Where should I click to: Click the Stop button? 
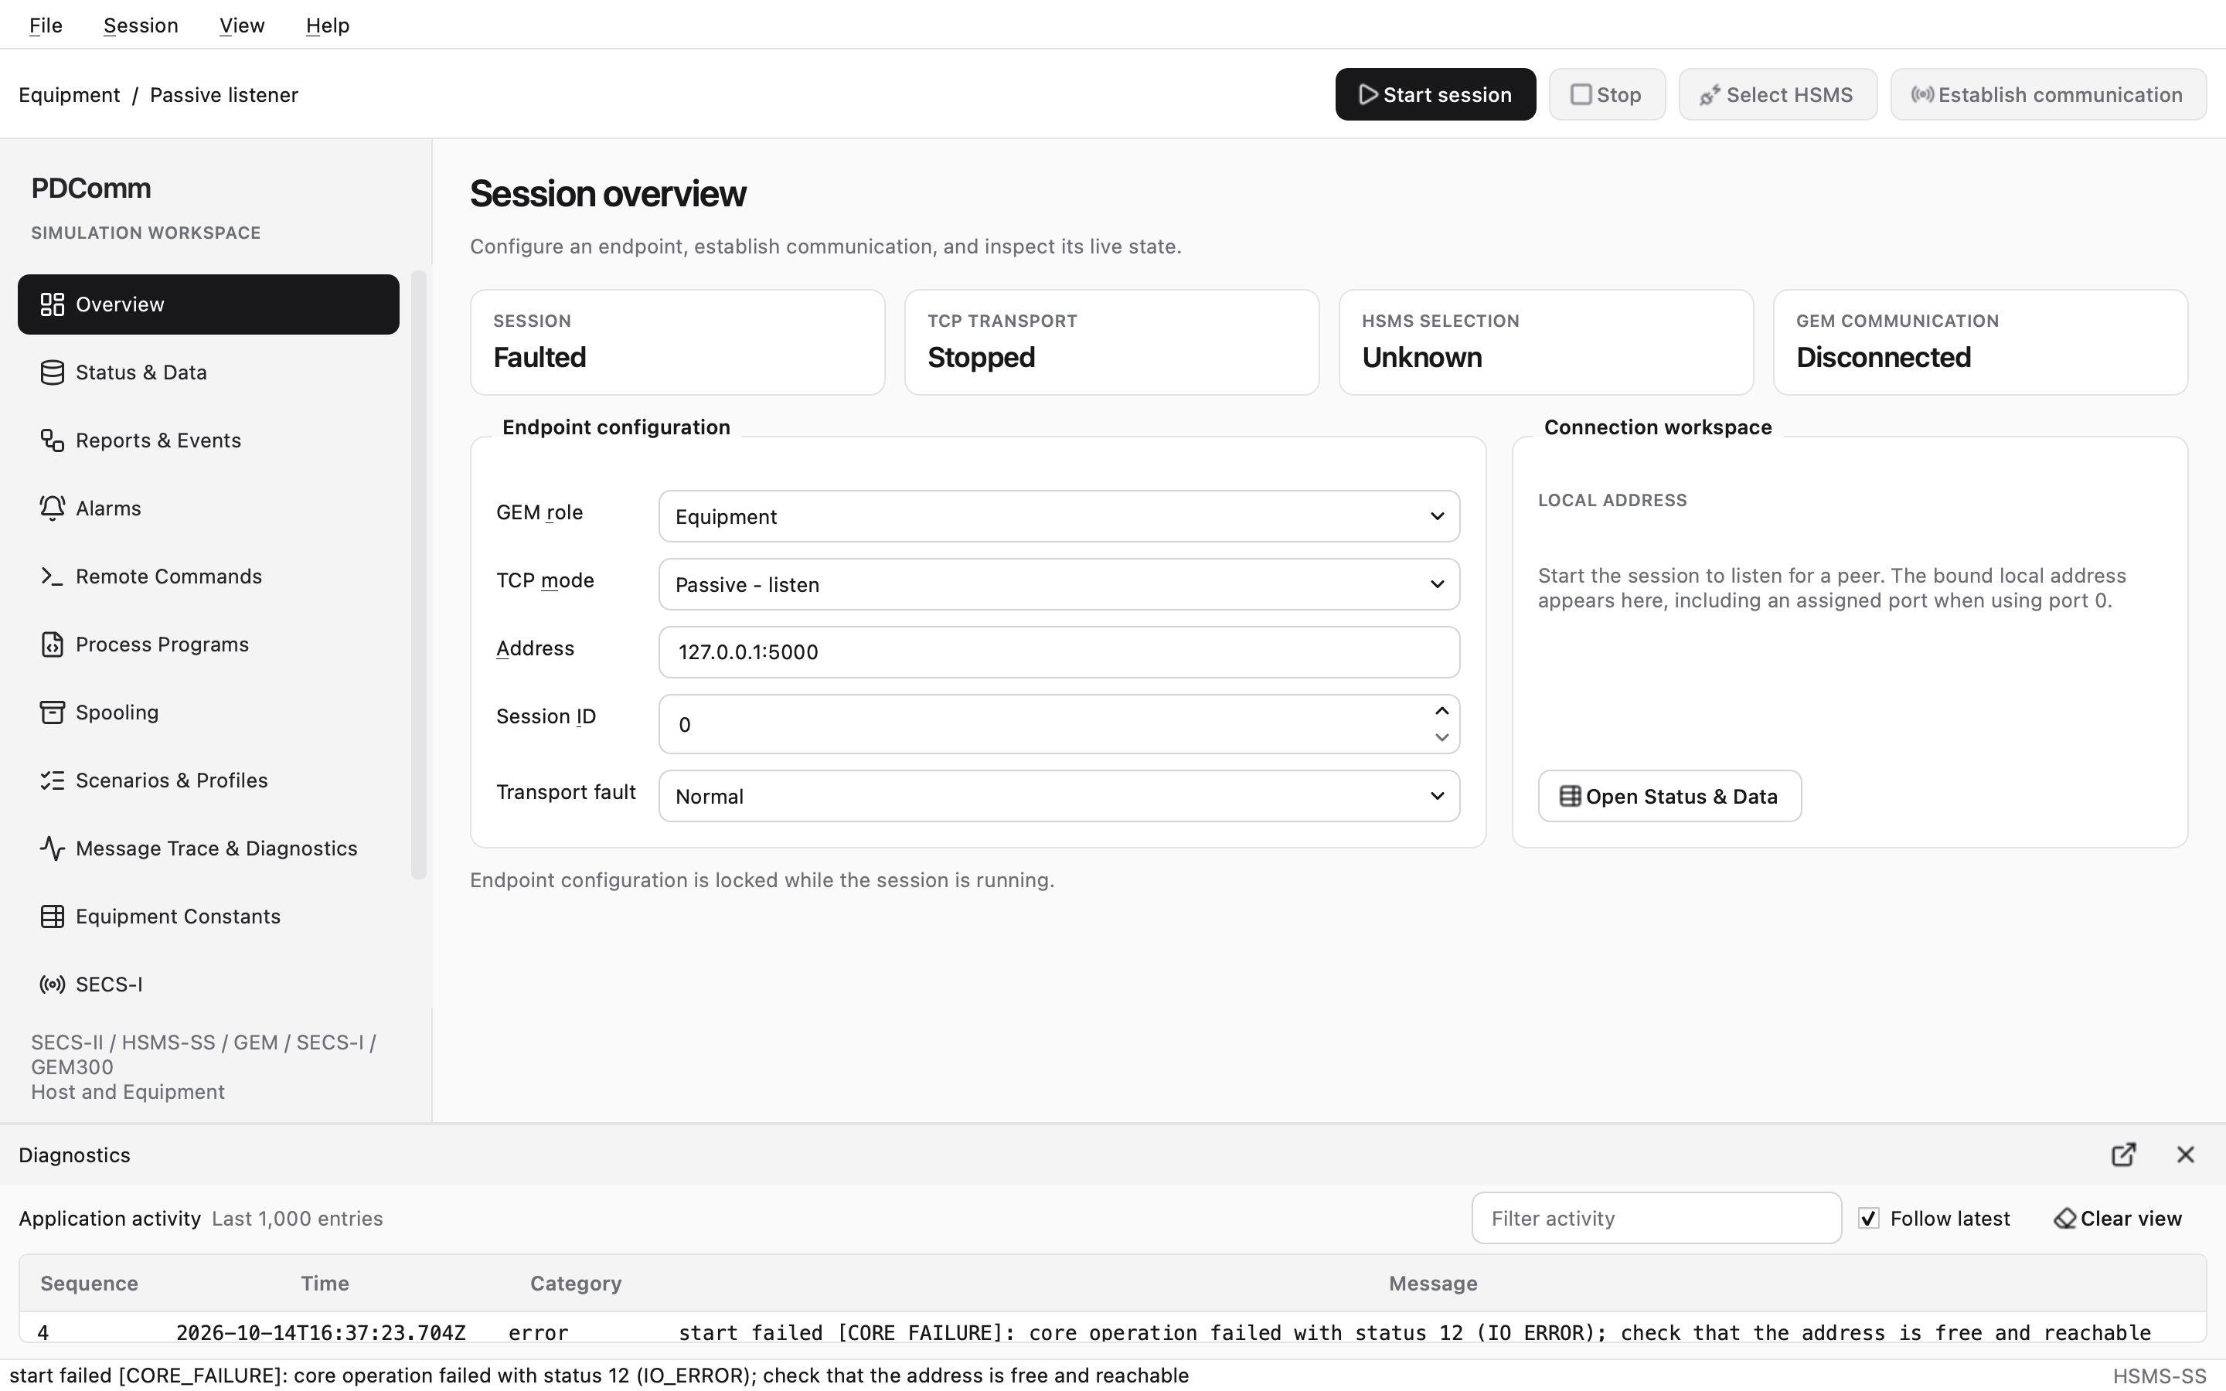coord(1607,95)
